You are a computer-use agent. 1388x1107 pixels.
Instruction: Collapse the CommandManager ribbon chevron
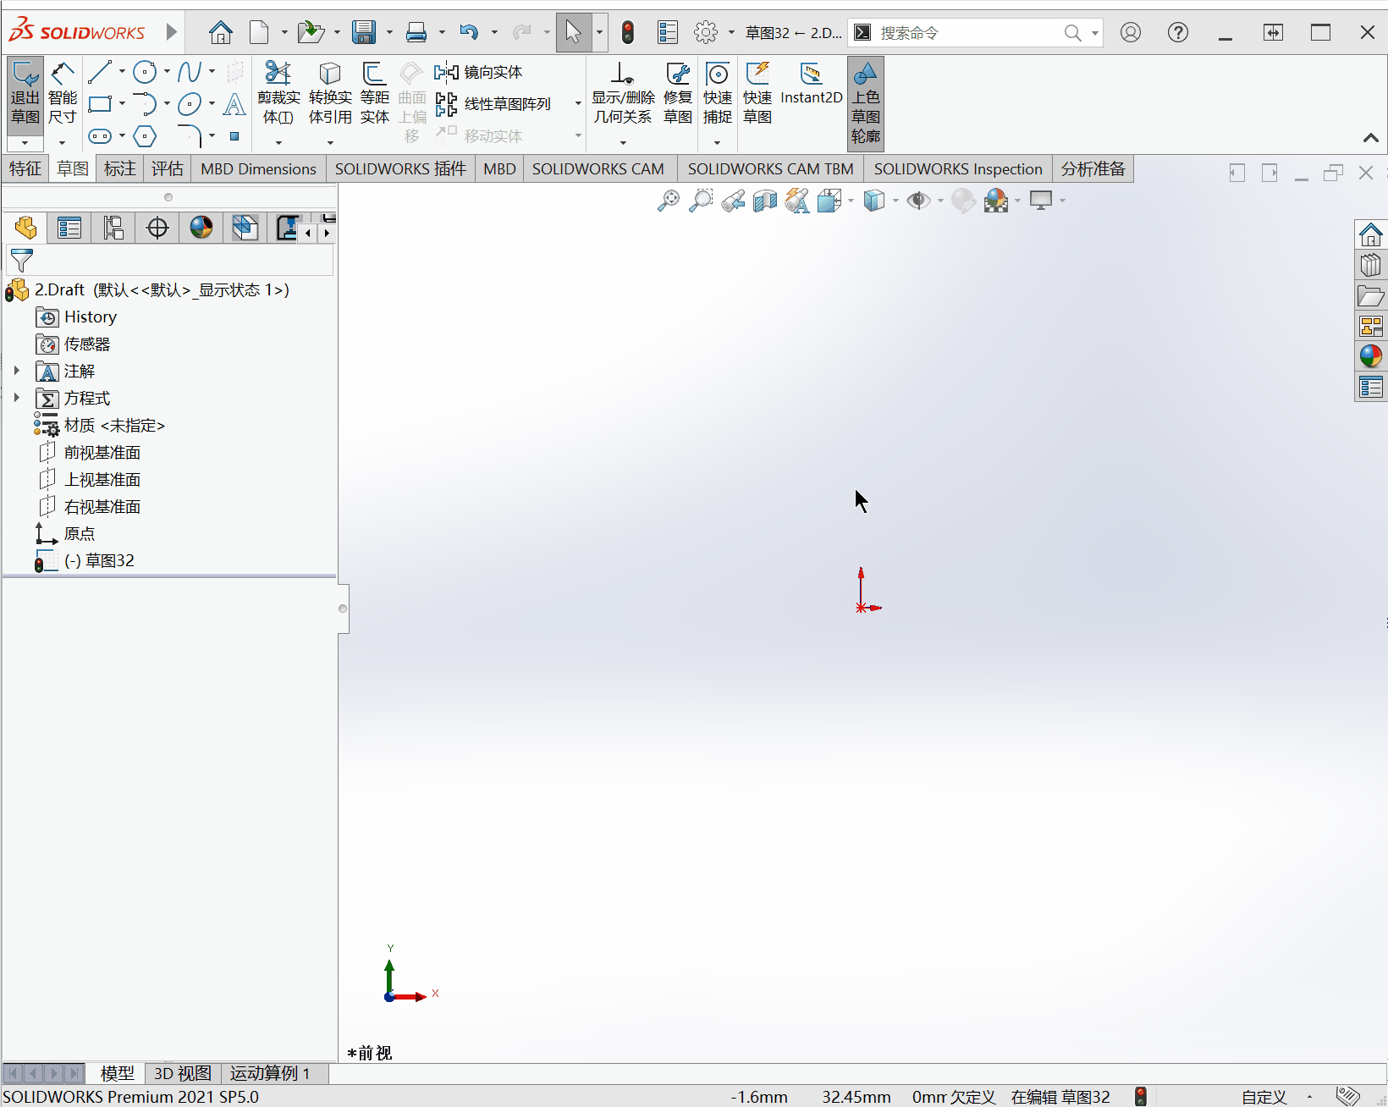pos(1370,138)
